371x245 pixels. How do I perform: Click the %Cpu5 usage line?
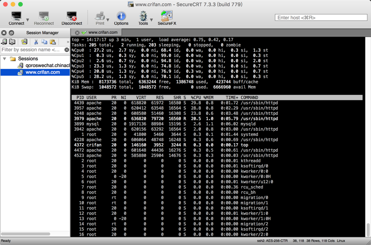click(170, 76)
